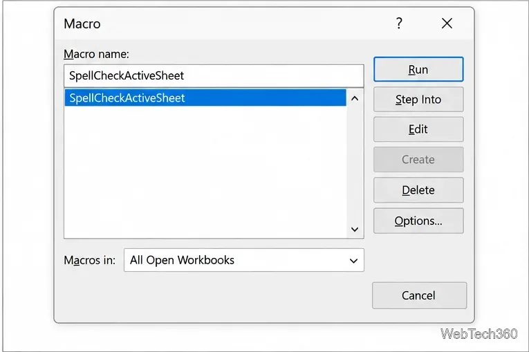Delete the selected macro
This screenshot has width=529, height=352.
coord(418,190)
